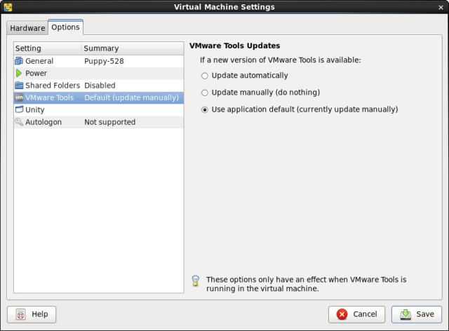Open the Help button label
The width and height of the screenshot is (449, 331).
point(40,314)
